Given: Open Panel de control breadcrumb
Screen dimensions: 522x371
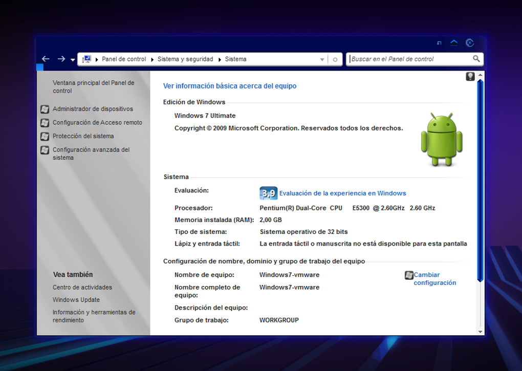Looking at the screenshot, I should coord(124,59).
